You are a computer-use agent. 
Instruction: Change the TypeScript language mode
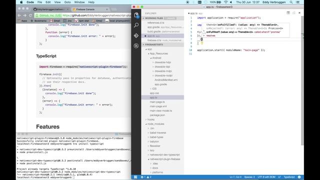(289, 177)
